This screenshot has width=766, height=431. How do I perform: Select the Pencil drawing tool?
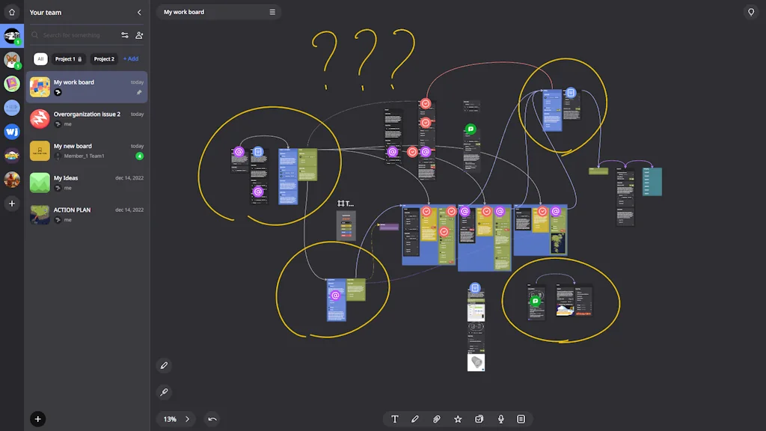[x=415, y=419]
